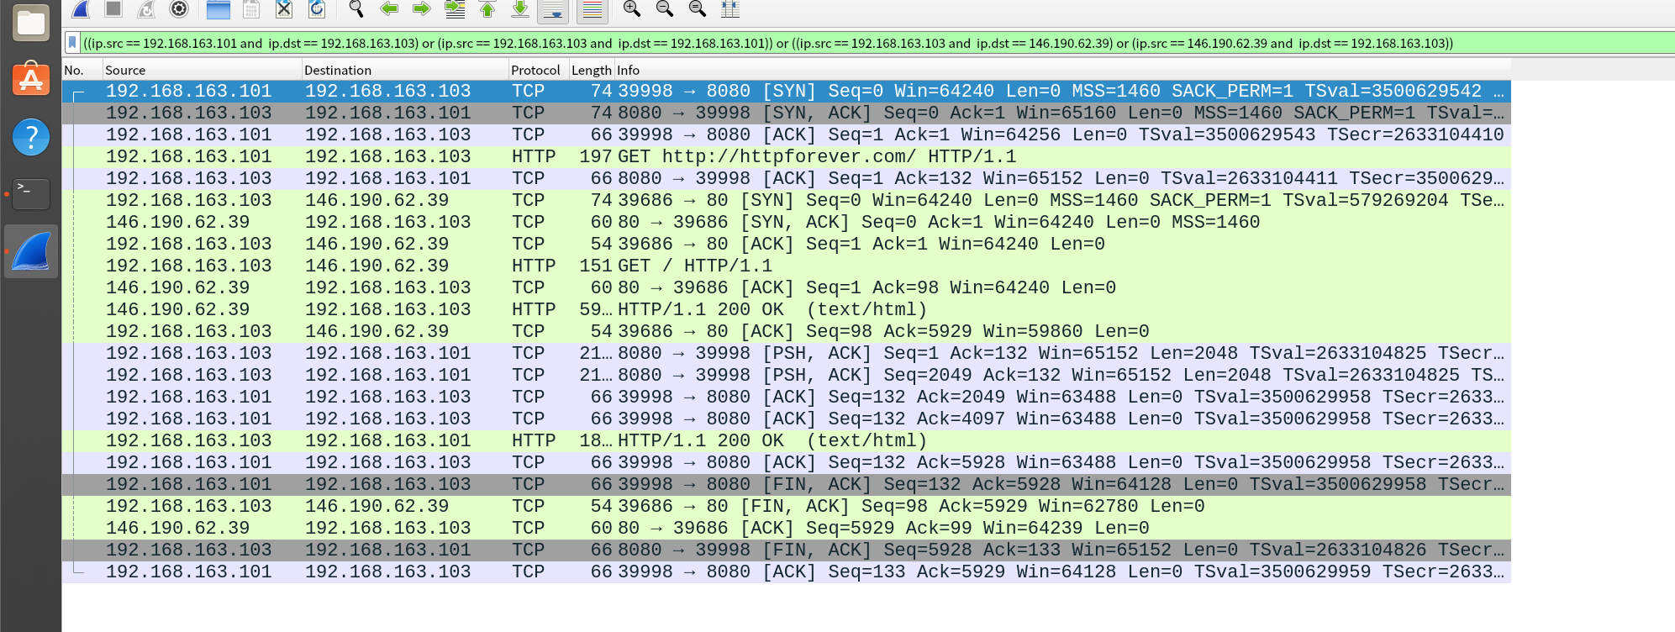
Task: Close the current capture file
Action: coord(284,9)
